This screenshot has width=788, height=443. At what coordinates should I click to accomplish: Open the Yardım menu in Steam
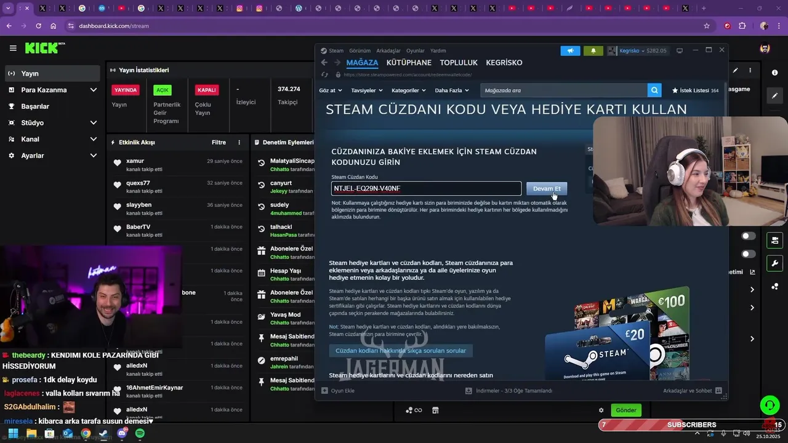coord(438,50)
